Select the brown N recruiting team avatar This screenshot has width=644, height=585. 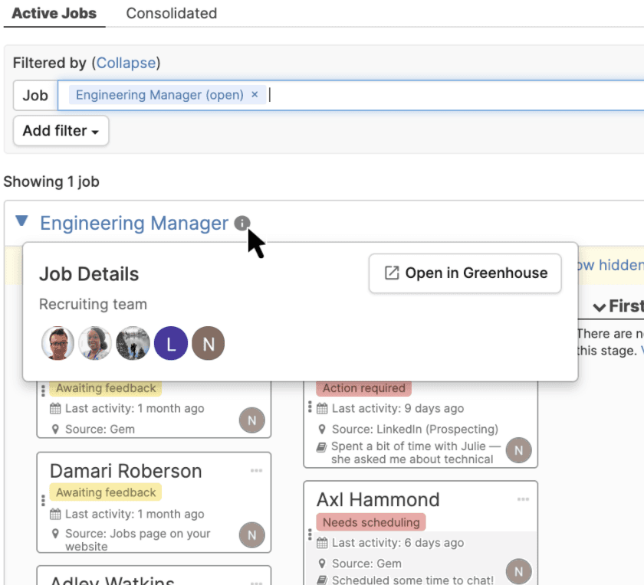click(208, 343)
